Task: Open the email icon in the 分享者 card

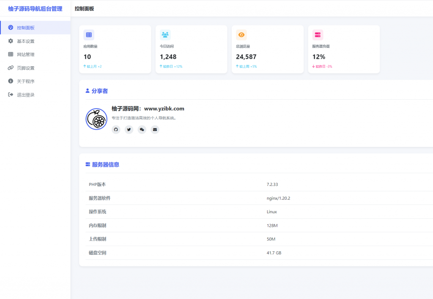Action: point(155,130)
